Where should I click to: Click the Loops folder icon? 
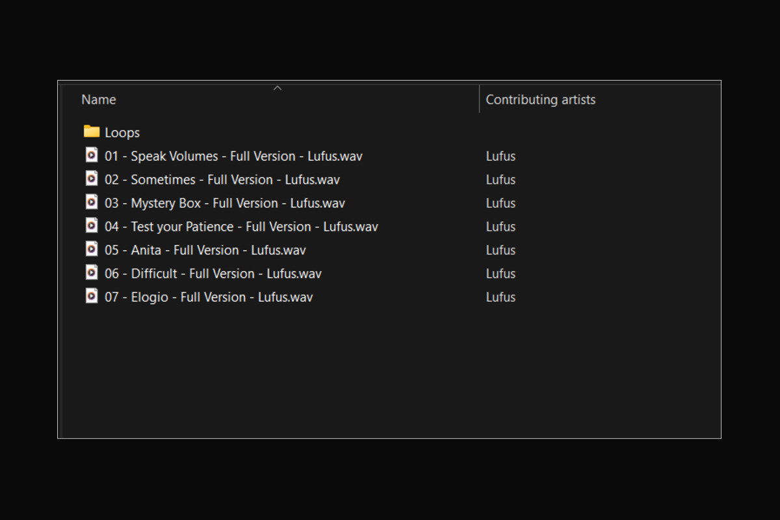(92, 132)
